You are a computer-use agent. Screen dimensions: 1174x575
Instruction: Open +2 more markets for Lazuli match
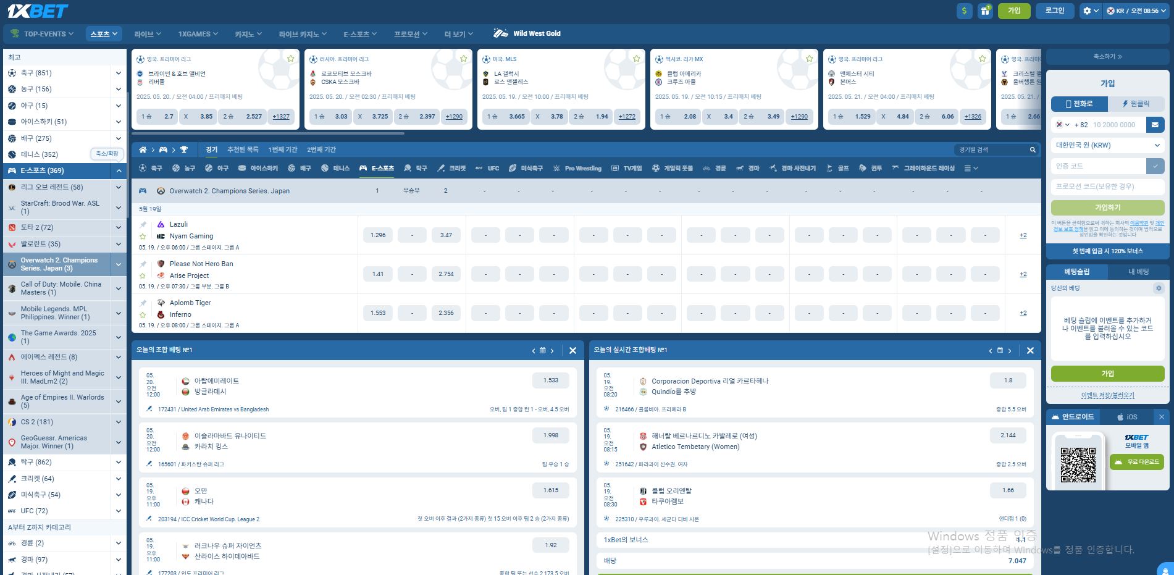click(x=1023, y=235)
